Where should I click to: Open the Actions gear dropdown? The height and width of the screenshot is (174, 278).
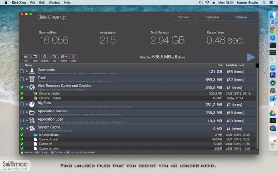pyautogui.click(x=64, y=57)
